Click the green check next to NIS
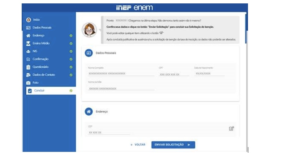 (x=71, y=52)
